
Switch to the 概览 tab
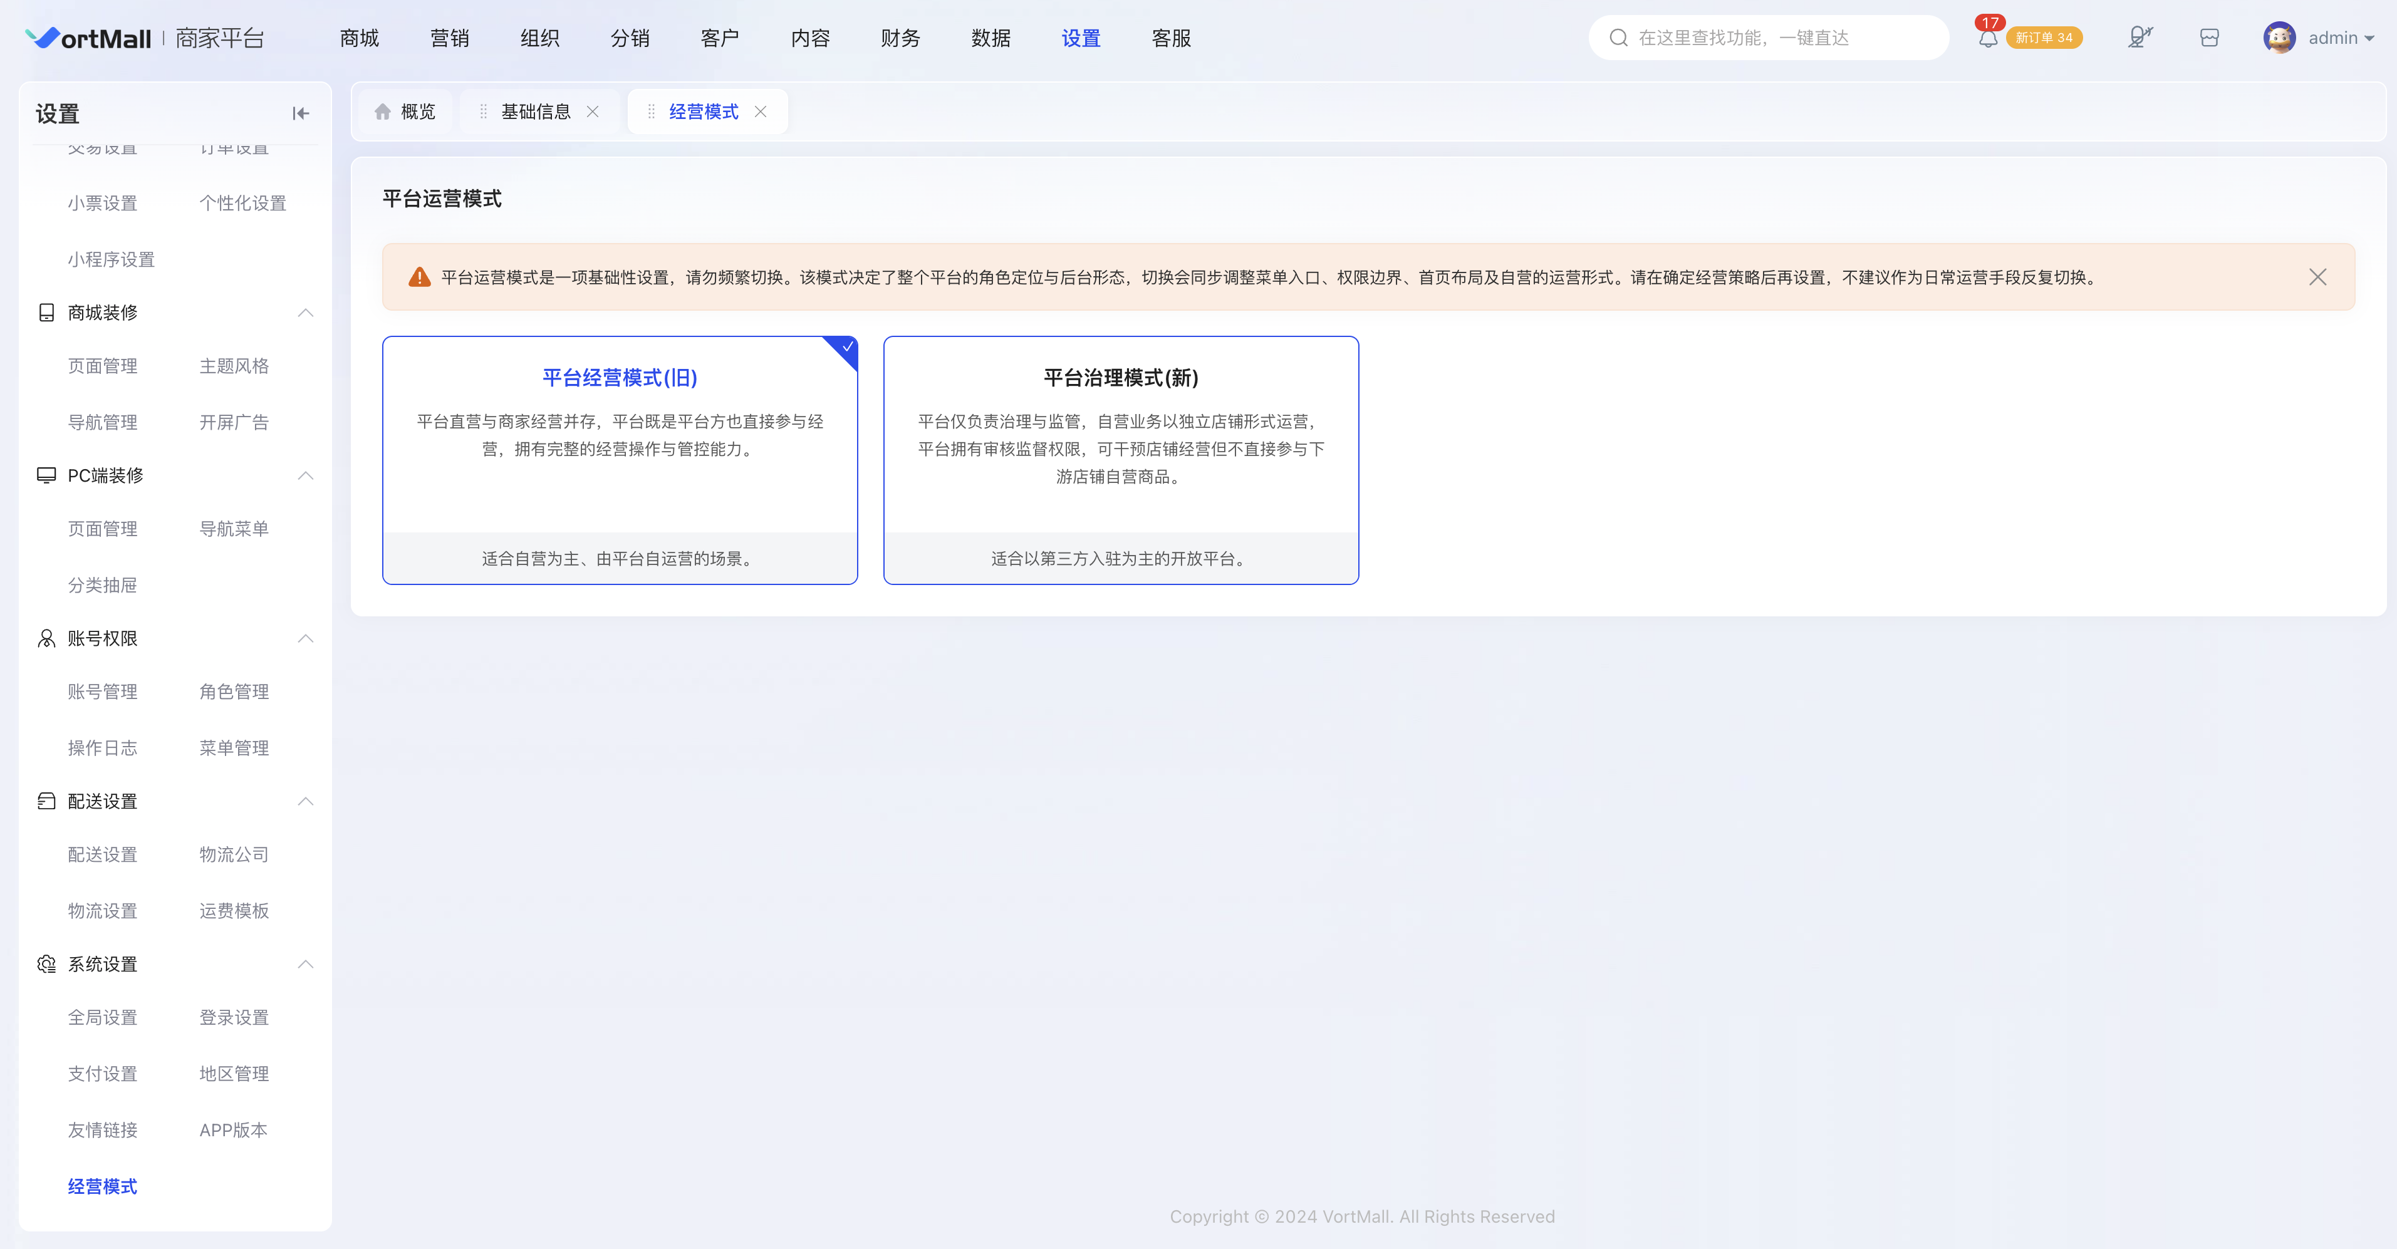pyautogui.click(x=406, y=111)
